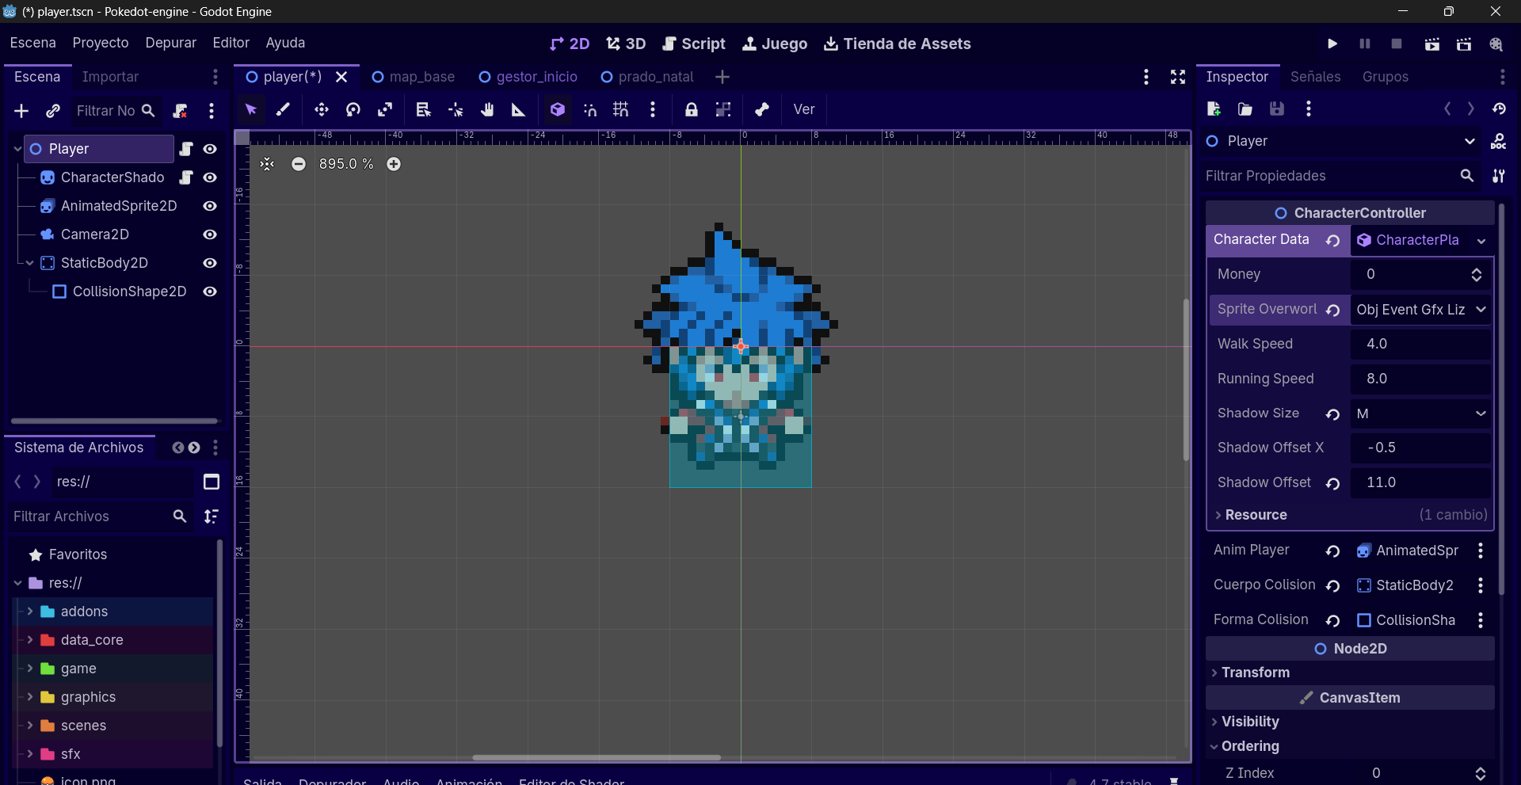Open the skeleton options bone icon
This screenshot has height=785, width=1521.
762,109
